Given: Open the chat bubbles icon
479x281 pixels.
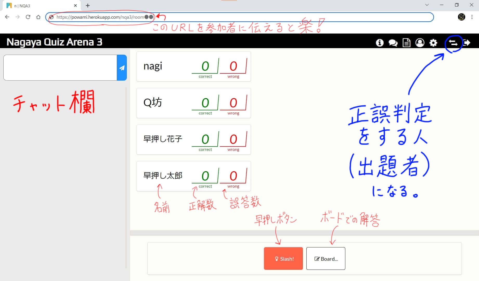Looking at the screenshot, I should 393,43.
